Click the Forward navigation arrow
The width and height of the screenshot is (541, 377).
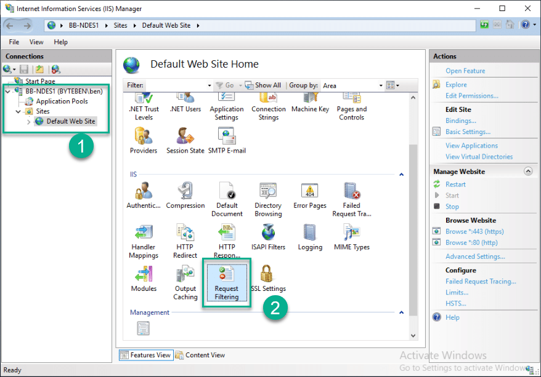pyautogui.click(x=27, y=25)
